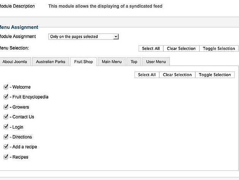Uncheck the Login checkbox
Viewport: 239px width, 180px height.
point(6,127)
